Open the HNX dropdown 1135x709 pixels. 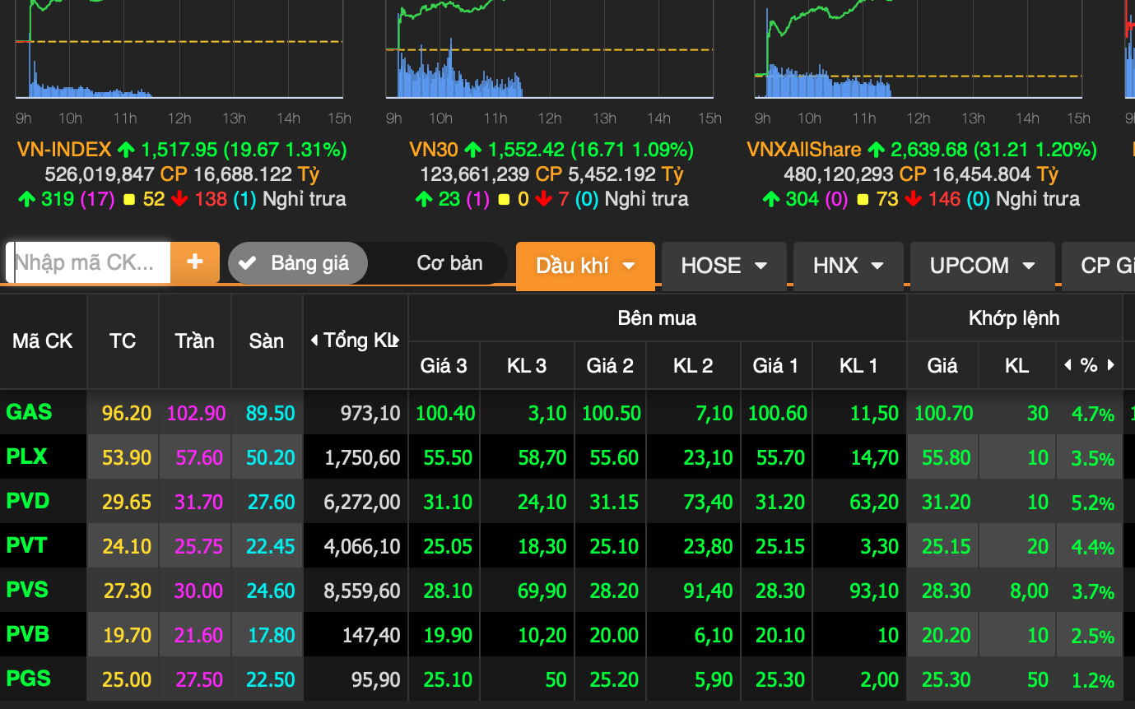(x=849, y=266)
